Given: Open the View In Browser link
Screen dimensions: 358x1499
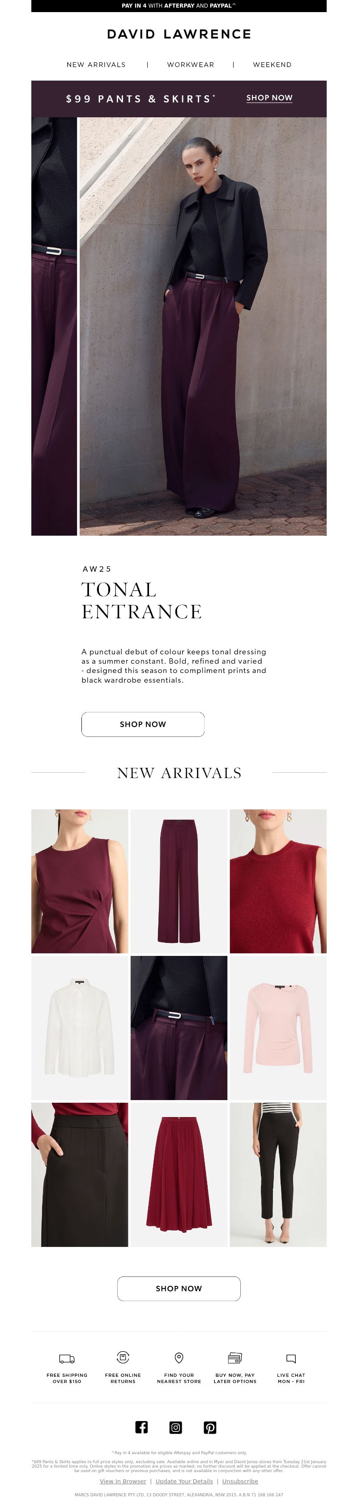Looking at the screenshot, I should pyautogui.click(x=123, y=1482).
